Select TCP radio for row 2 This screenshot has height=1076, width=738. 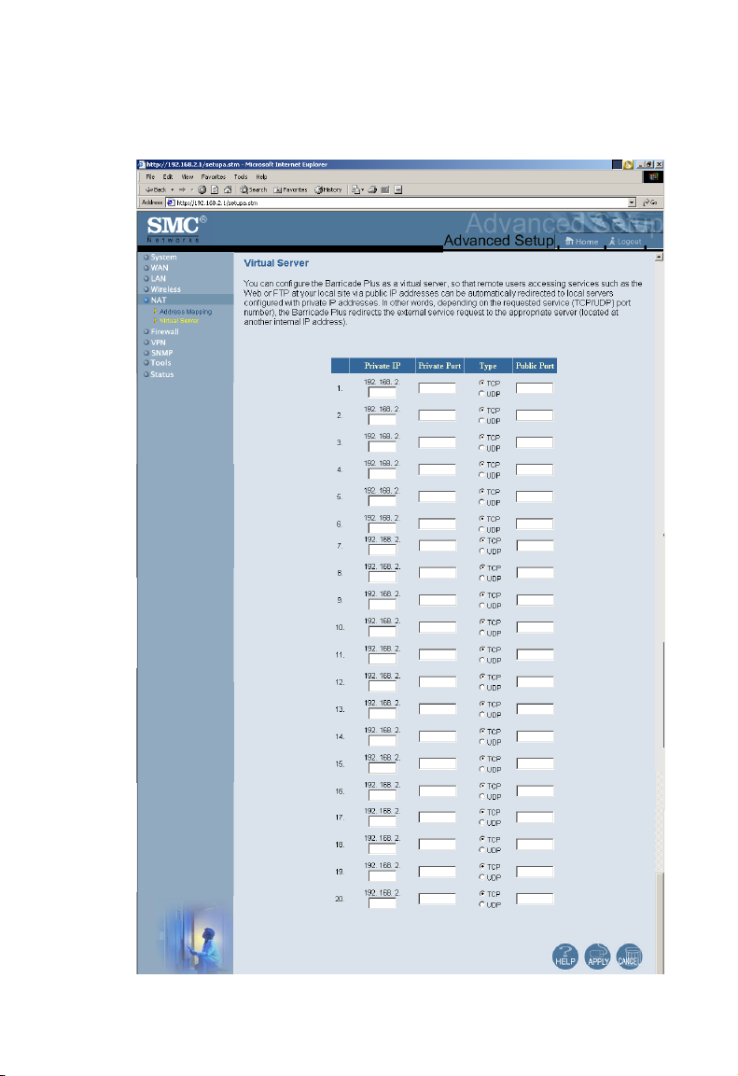(x=481, y=410)
